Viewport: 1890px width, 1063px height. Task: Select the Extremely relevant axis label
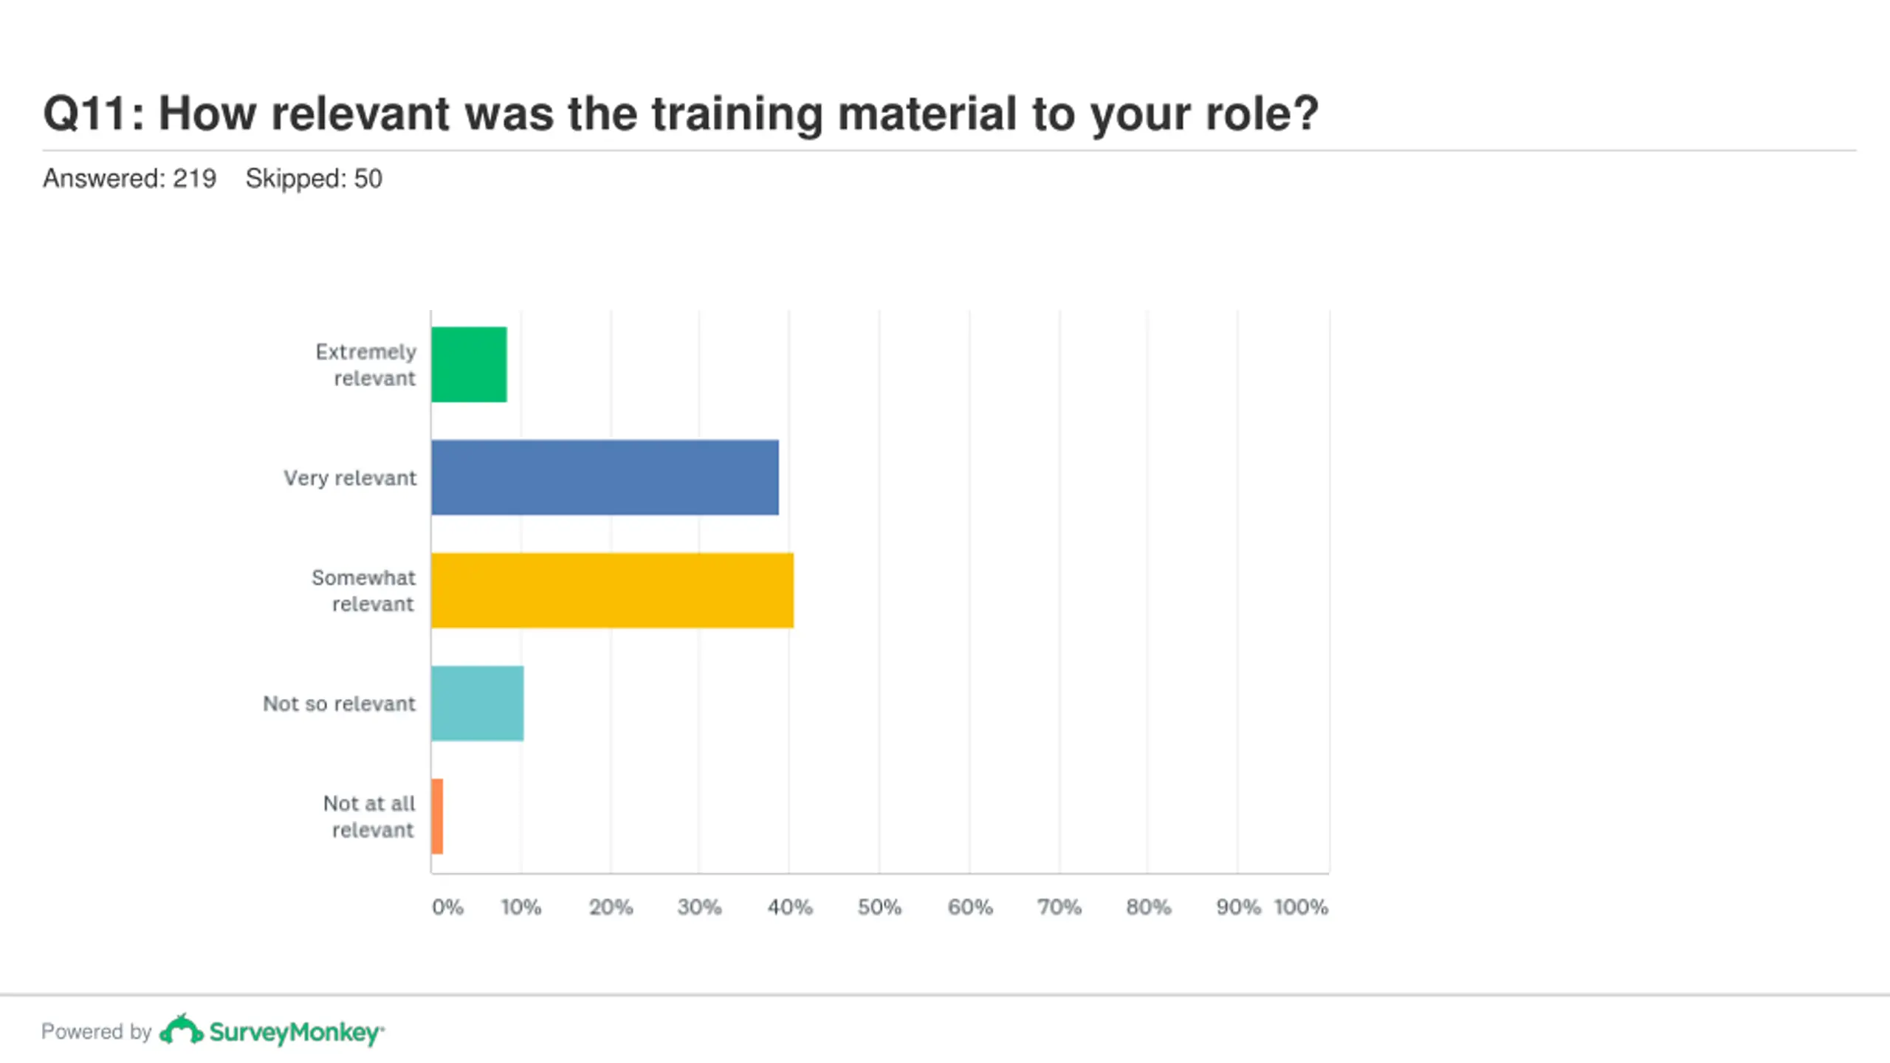366,365
